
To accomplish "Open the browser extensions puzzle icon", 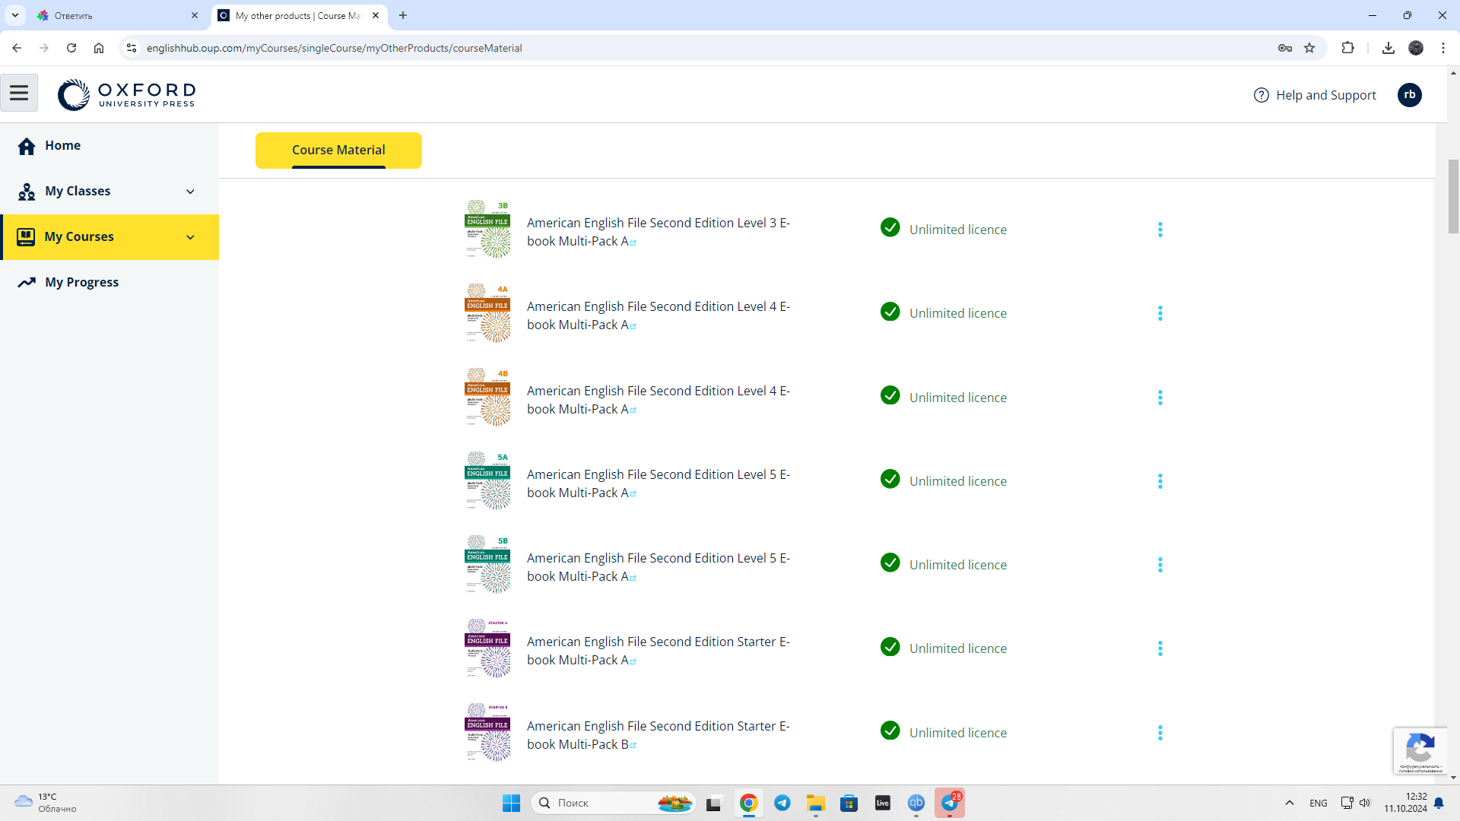I will (x=1347, y=48).
